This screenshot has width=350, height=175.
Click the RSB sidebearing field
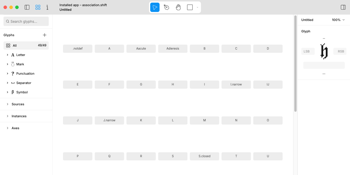tap(340, 51)
